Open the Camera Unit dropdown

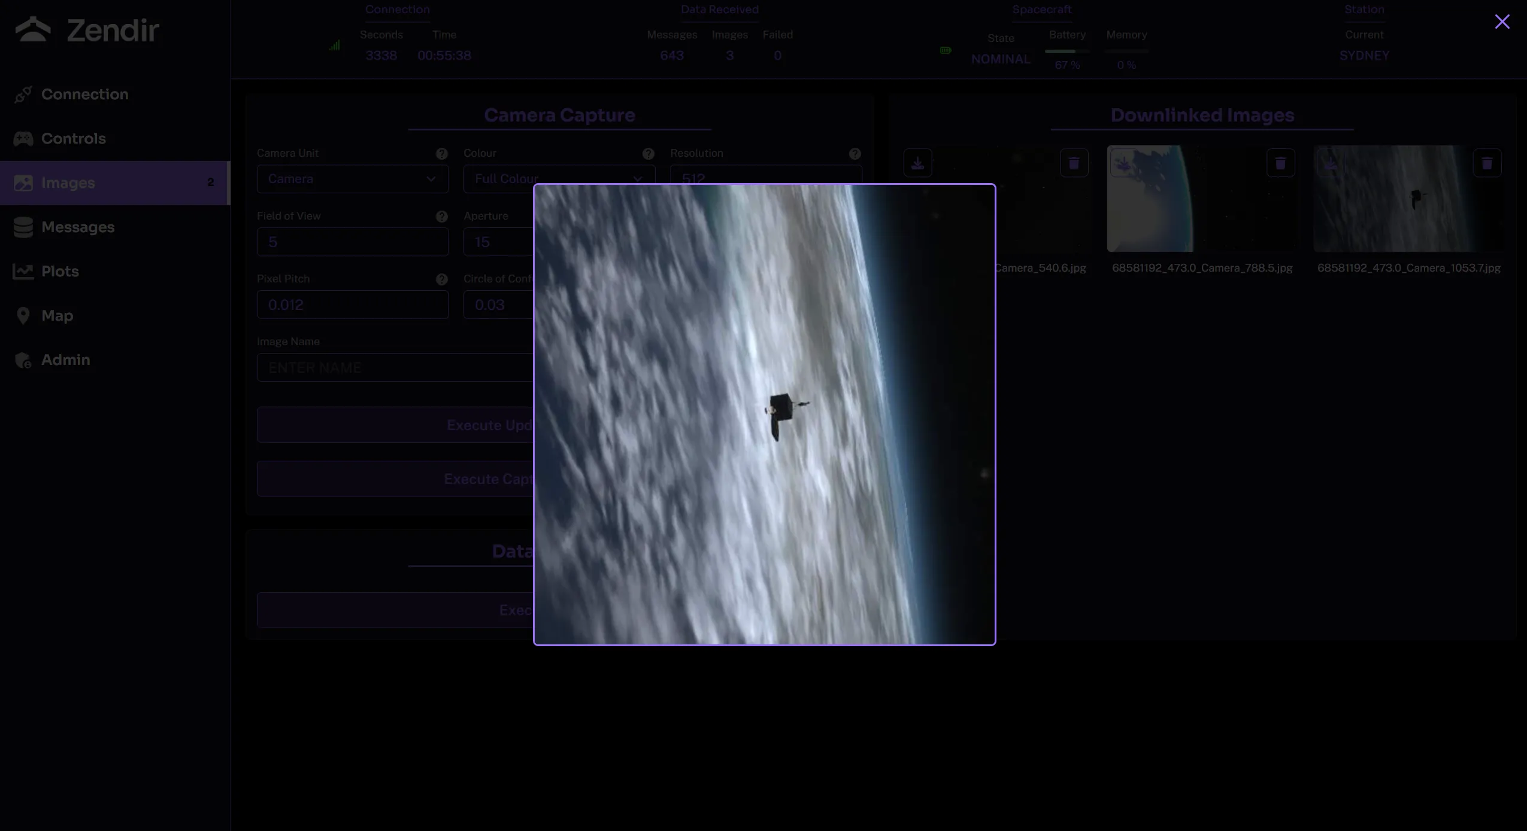(352, 179)
